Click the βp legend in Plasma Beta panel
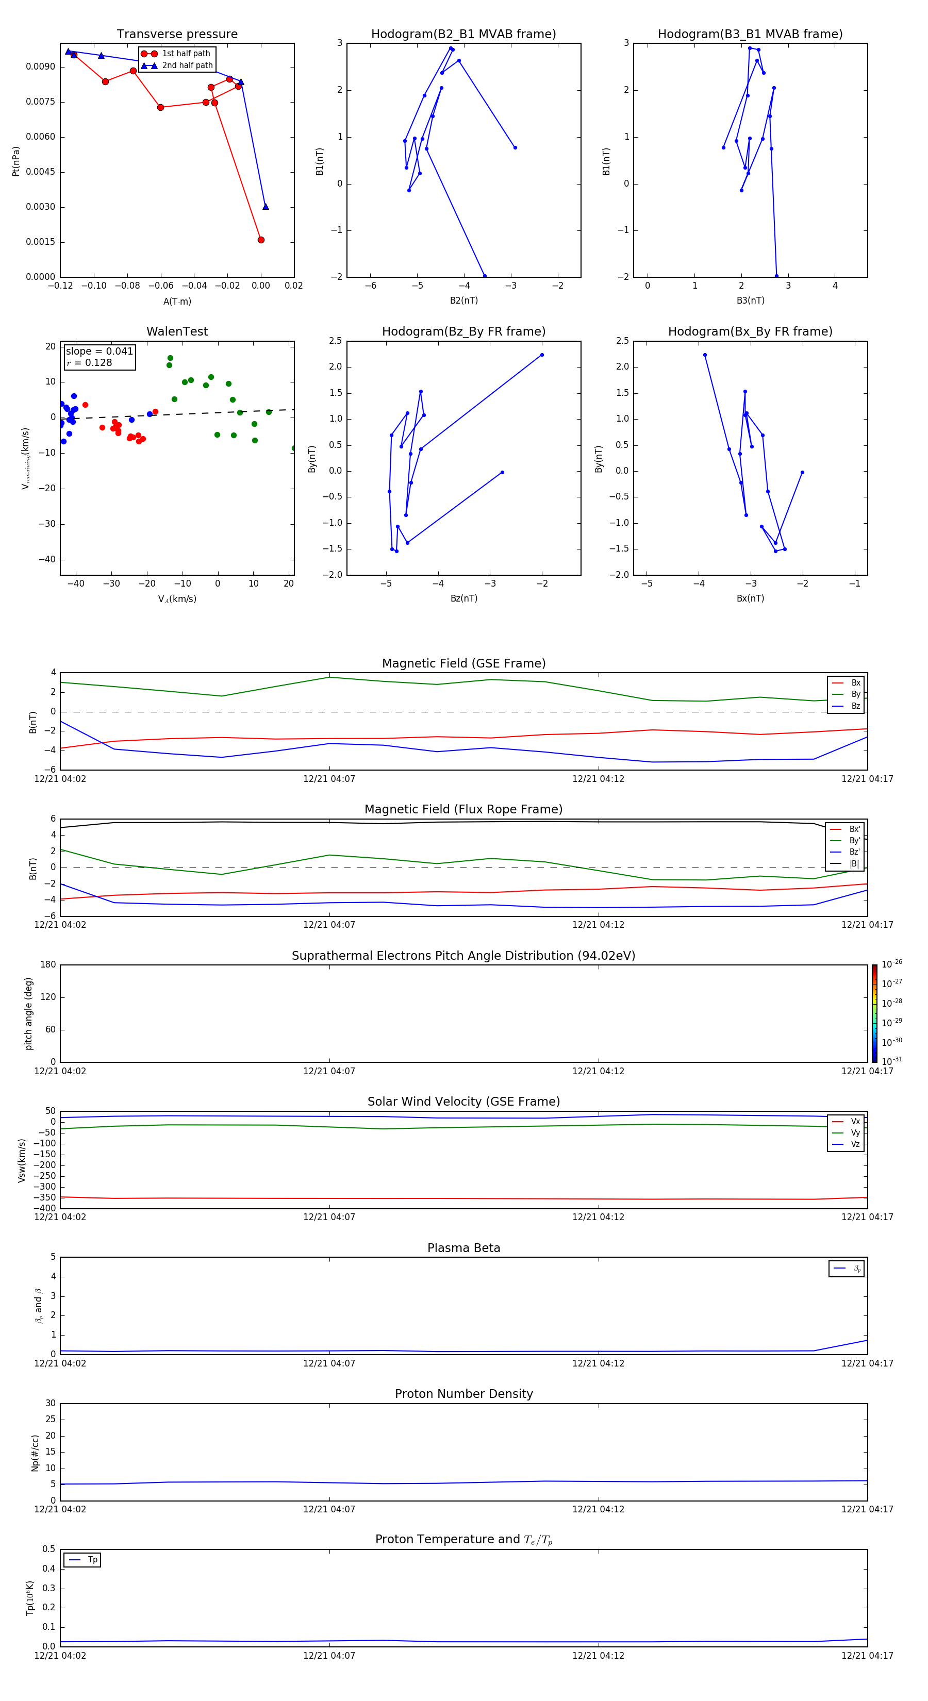The width and height of the screenshot is (928, 1701). (847, 1269)
